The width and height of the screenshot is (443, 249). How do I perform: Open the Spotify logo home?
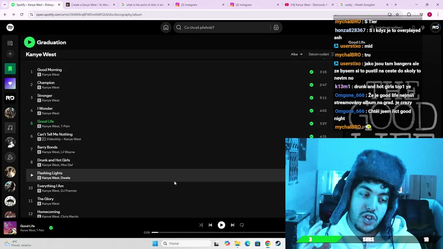coord(10,27)
